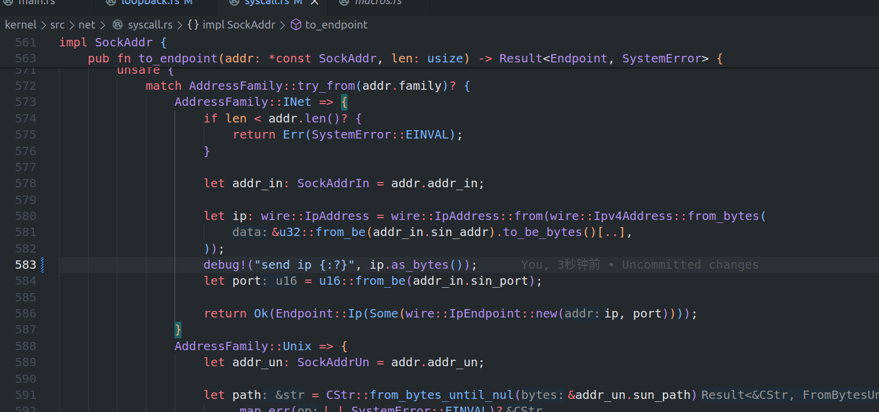Click the to_endpoint breadcrumb item
879x412 pixels.
click(x=336, y=25)
